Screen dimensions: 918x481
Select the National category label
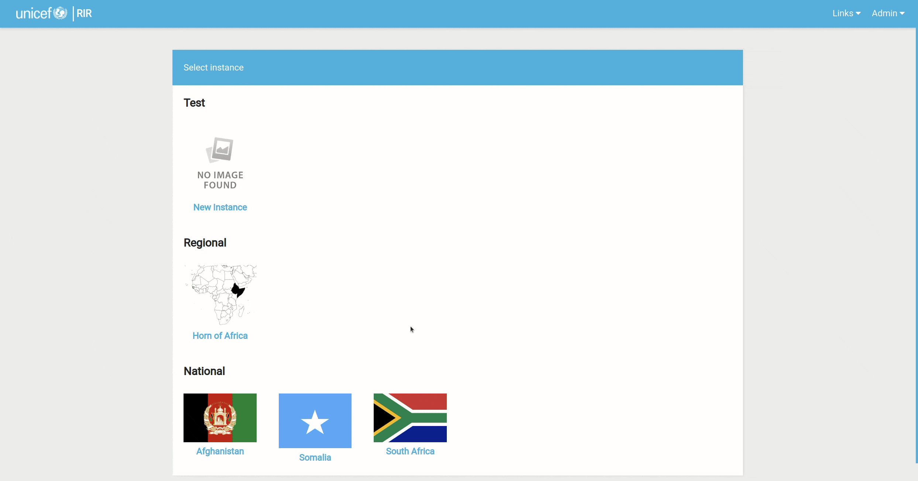click(x=205, y=371)
